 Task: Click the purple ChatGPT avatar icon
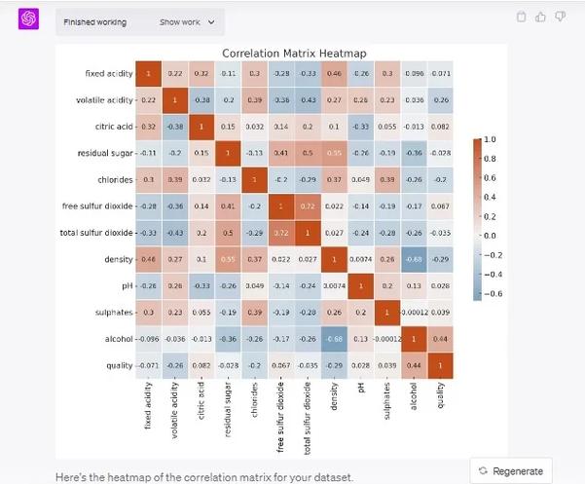point(29,19)
